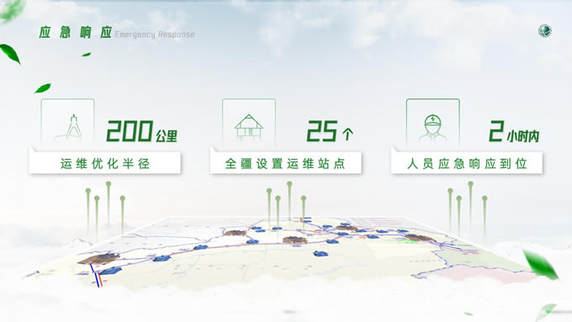572x322 pixels.
Task: Click the 应急响应 page title
Action: click(x=75, y=33)
